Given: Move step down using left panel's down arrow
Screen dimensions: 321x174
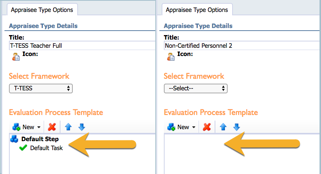Looking at the screenshot, I should pyautogui.click(x=82, y=127).
